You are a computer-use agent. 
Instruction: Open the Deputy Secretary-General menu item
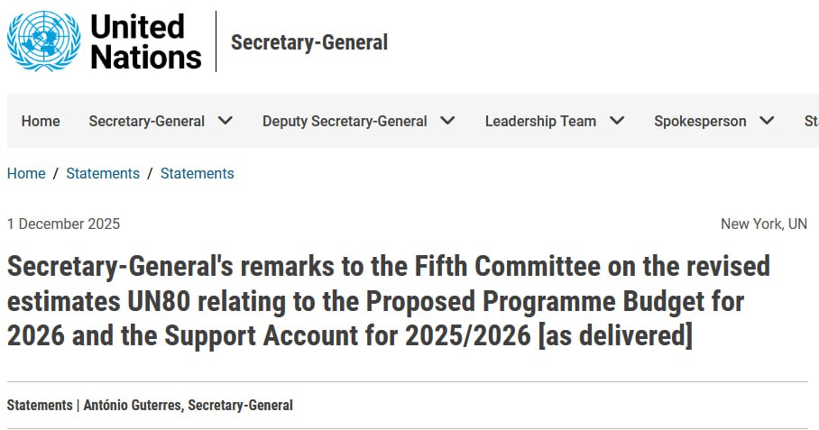point(345,121)
